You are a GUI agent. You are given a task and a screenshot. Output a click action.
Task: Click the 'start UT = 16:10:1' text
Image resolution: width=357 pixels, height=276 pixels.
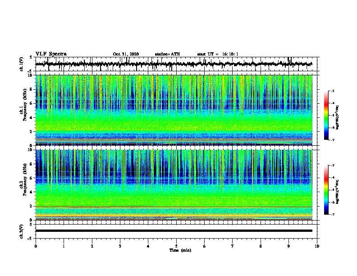pyautogui.click(x=218, y=54)
